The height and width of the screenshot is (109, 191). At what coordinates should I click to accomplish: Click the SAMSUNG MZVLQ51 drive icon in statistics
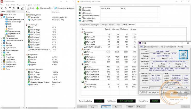(x=85, y=47)
